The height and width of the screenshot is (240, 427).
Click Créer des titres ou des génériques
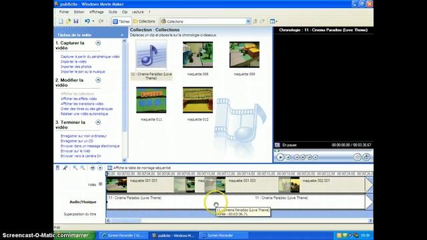(x=87, y=109)
